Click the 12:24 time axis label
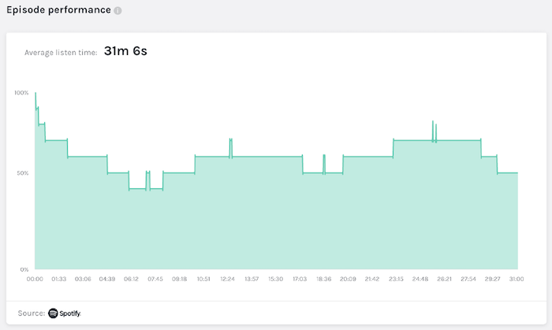Image resolution: width=552 pixels, height=330 pixels. pos(227,279)
